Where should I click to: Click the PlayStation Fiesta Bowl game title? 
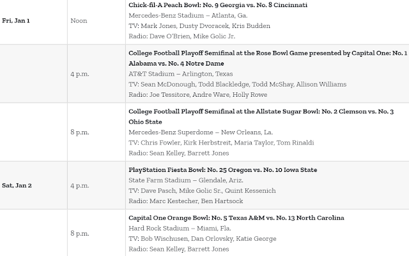tap(223, 170)
